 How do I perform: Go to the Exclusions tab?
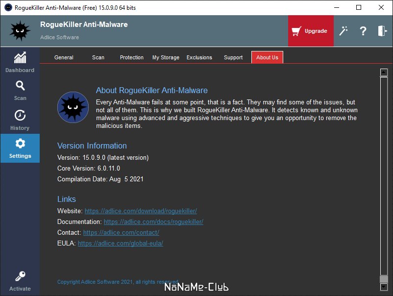coord(199,57)
